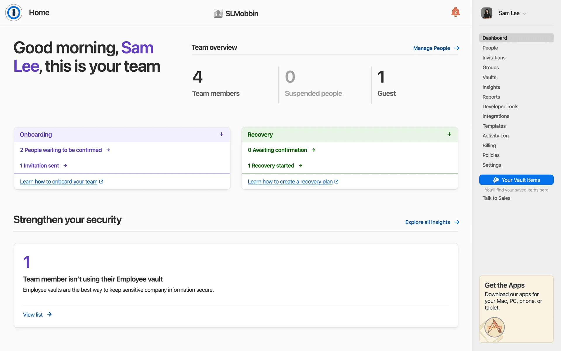Expand the Recovery card plus icon
The image size is (561, 351).
(x=449, y=134)
